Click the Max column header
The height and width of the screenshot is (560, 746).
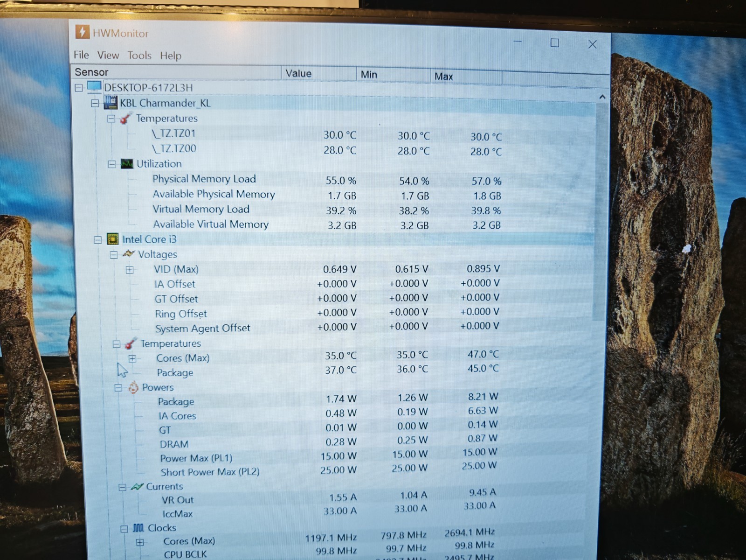click(x=466, y=76)
